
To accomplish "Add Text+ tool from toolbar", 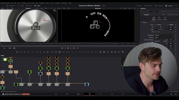I will 24,52.
